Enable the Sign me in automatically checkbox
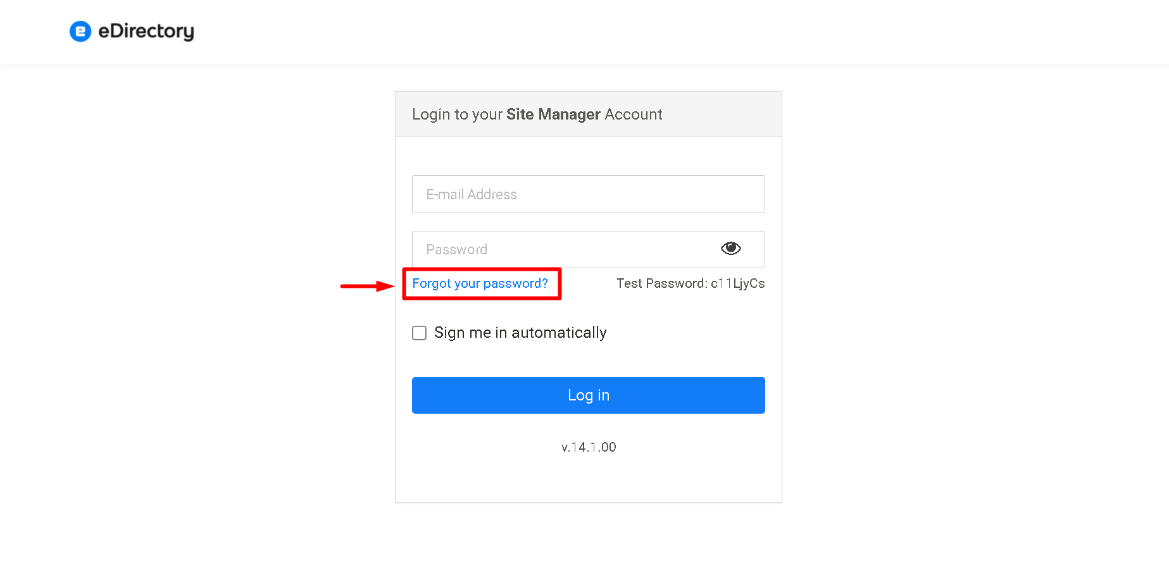This screenshot has height=587, width=1169. pos(419,333)
